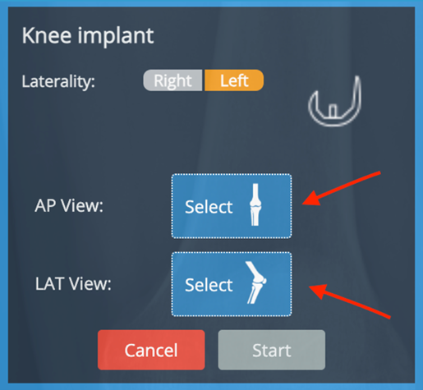Click the red arrow pointing at LAT View
The image size is (423, 390).
point(350,301)
